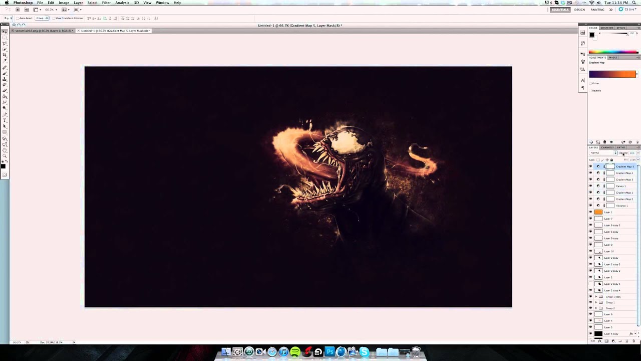Toggle Quick Mask mode icon

[x=5, y=174]
